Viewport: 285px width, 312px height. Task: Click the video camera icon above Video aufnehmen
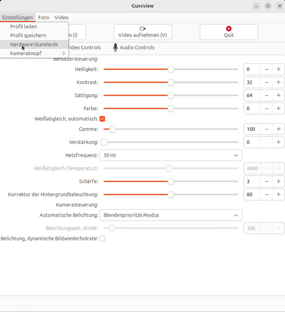142,28
